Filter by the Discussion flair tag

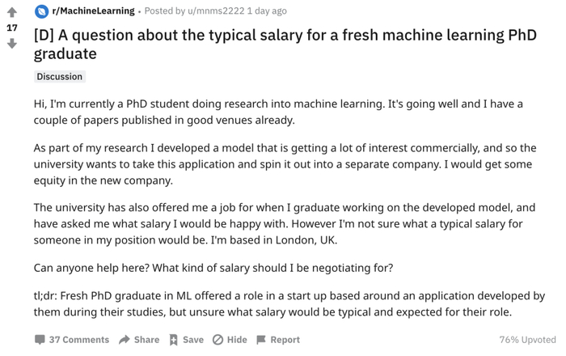(x=59, y=76)
